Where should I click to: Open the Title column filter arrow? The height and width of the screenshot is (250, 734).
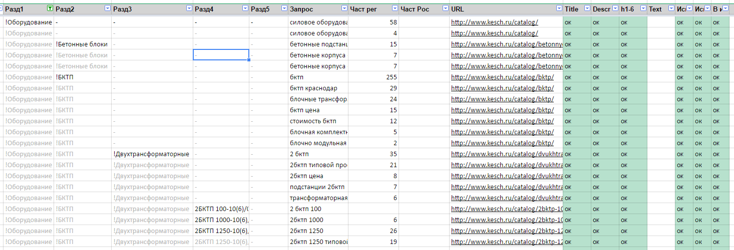click(587, 9)
